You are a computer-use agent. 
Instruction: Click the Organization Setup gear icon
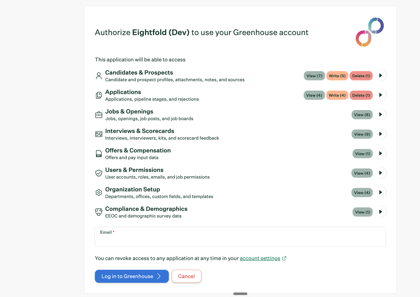[x=99, y=193]
